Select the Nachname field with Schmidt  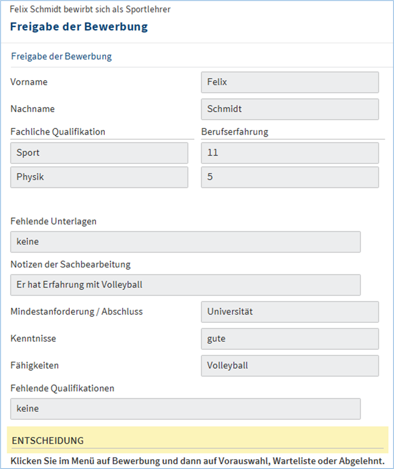(290, 109)
